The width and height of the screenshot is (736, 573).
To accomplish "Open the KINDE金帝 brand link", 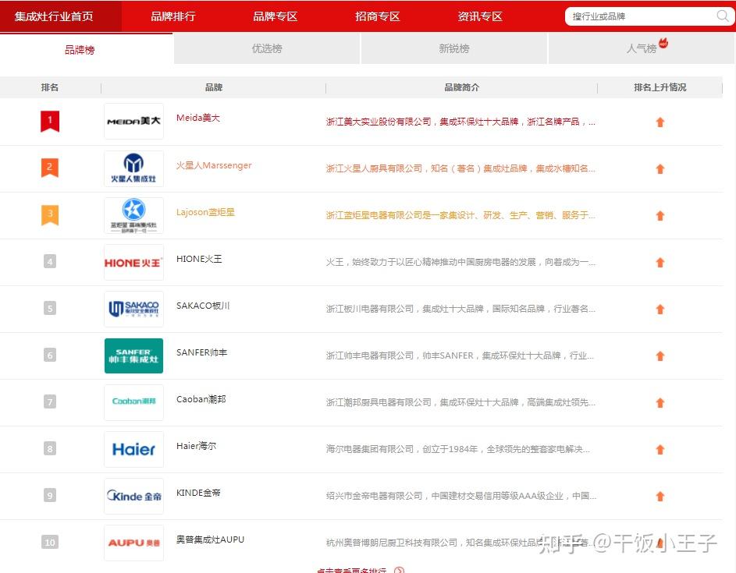I will click(198, 493).
